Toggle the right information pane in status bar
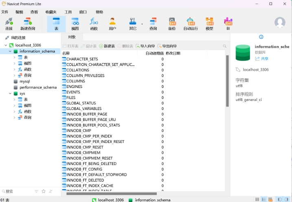This screenshot has height=202, width=292. click(x=286, y=200)
